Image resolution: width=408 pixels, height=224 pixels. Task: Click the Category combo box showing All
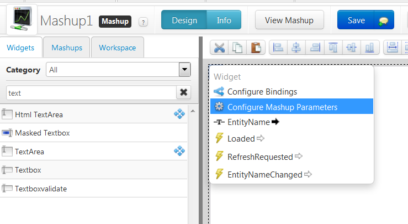pos(118,70)
